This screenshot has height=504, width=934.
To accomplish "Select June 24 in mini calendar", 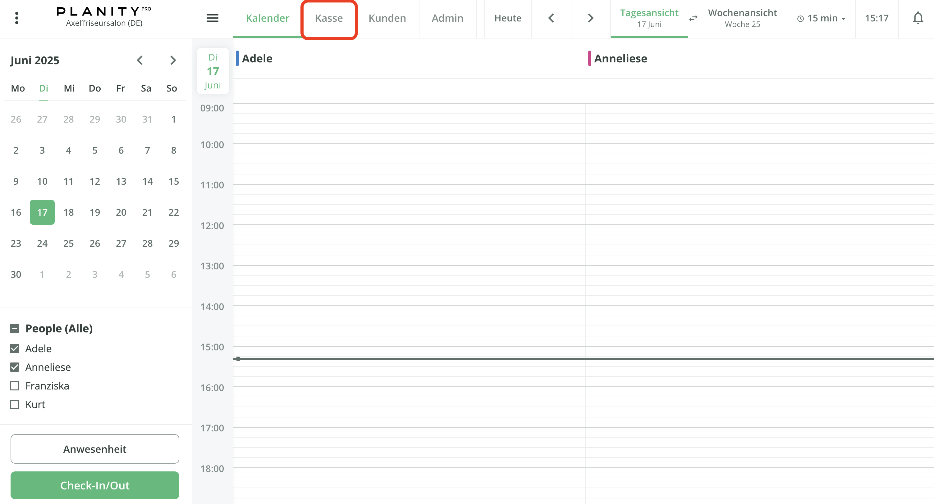I will point(42,243).
